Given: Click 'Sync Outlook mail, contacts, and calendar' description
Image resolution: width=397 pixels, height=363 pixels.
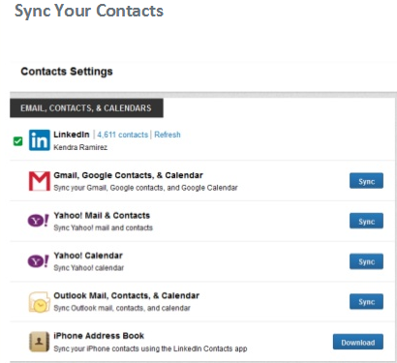Looking at the screenshot, I should [122, 308].
